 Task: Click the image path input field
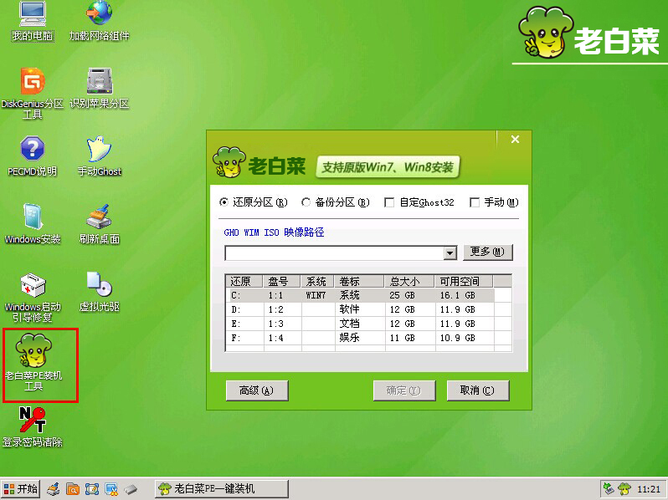335,253
